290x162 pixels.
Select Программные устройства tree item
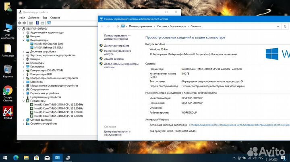point(46,97)
